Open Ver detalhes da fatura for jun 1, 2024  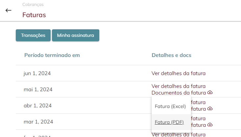pos(179,73)
